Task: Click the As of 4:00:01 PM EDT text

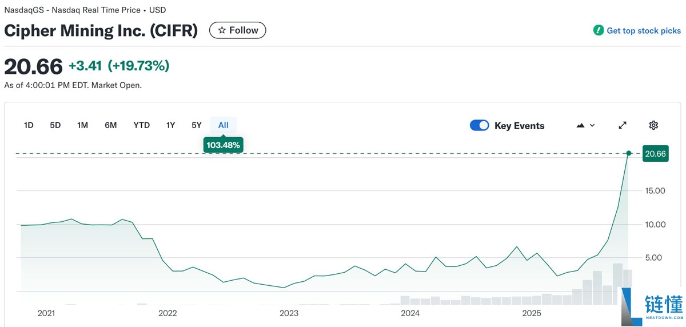Action: (x=73, y=85)
